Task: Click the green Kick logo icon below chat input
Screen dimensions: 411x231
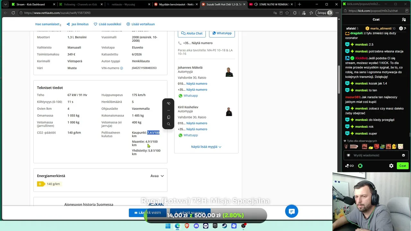Action: point(360,166)
